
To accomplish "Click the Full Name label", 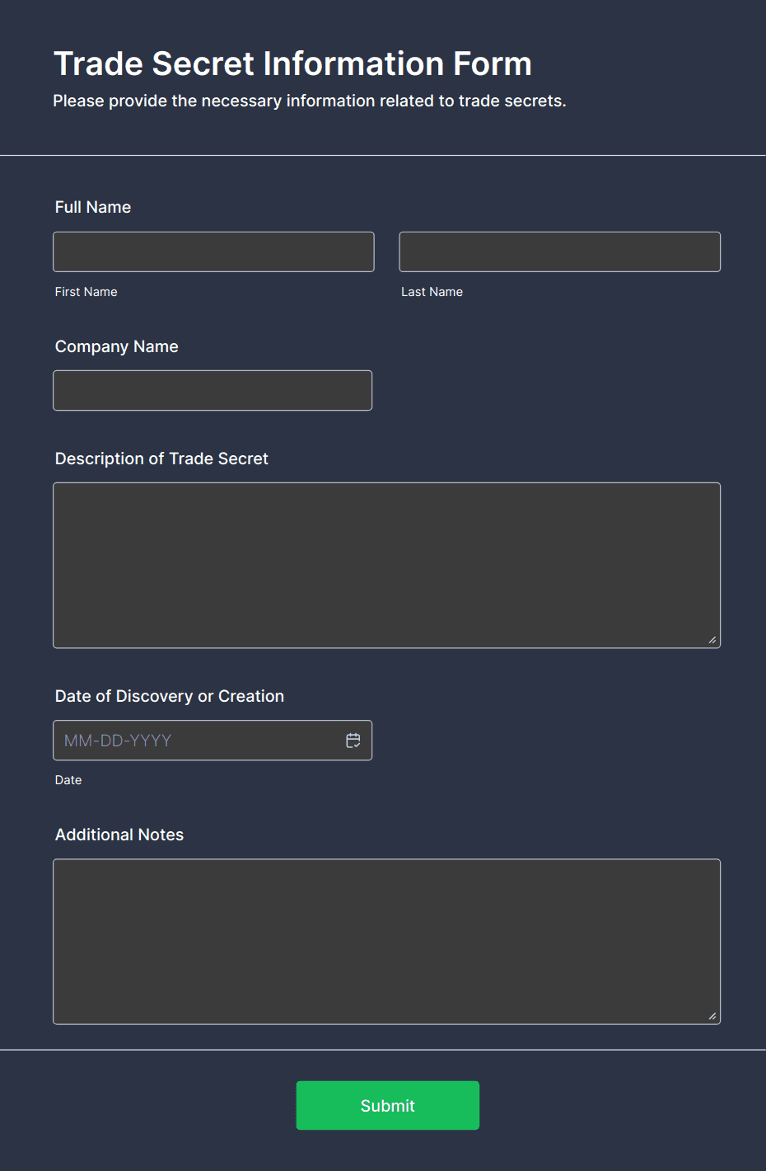I will tap(93, 207).
